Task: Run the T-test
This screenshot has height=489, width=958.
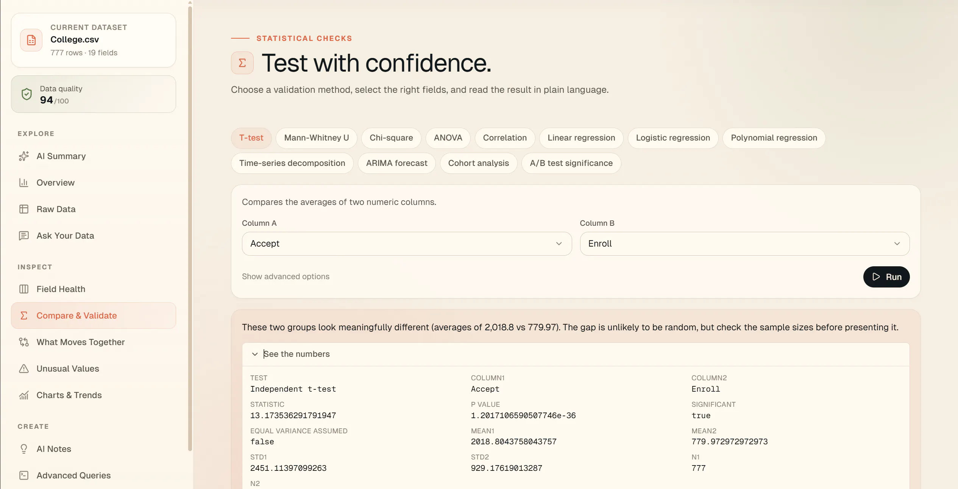Action: coord(886,277)
